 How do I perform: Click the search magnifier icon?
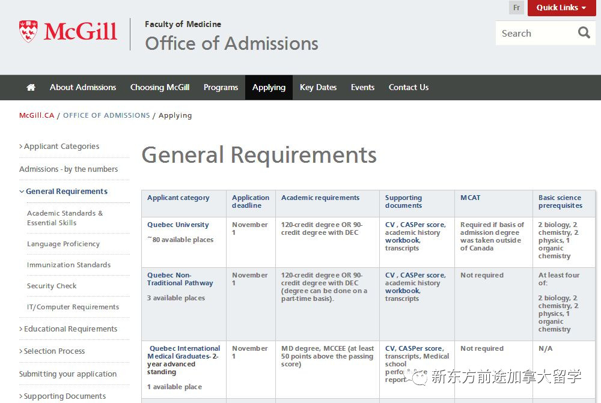[584, 33]
